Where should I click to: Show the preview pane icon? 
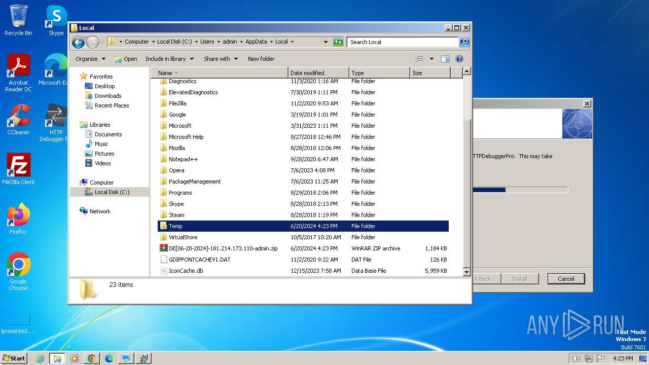tap(445, 59)
